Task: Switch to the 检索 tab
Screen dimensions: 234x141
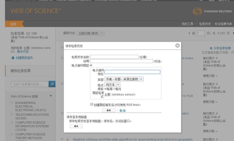Action: click(x=14, y=24)
